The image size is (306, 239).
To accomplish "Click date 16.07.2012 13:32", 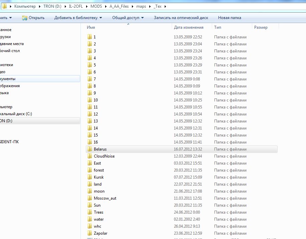I will click(x=188, y=149).
